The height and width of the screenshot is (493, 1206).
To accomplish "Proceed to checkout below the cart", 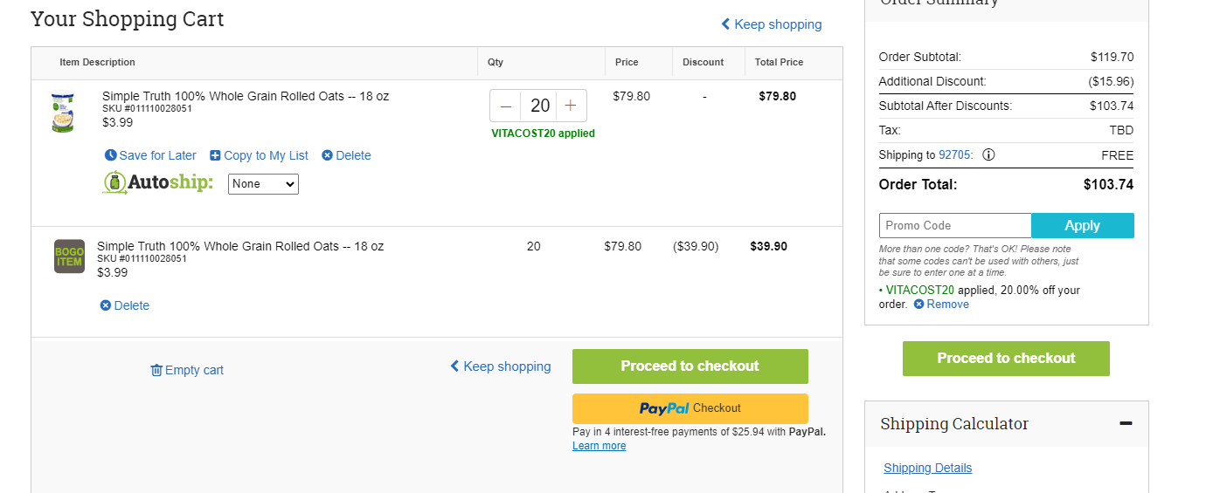I will pos(690,366).
